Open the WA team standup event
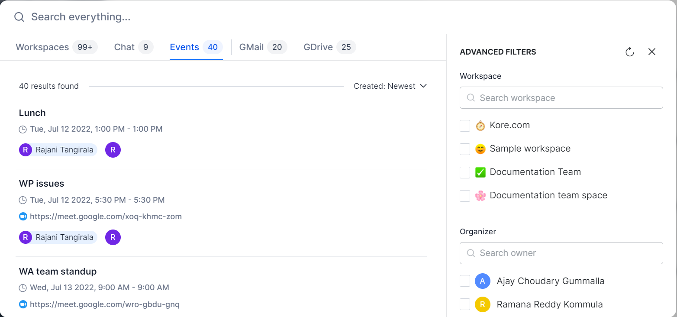 point(58,272)
